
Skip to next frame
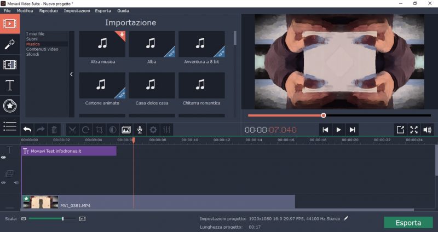(352, 130)
